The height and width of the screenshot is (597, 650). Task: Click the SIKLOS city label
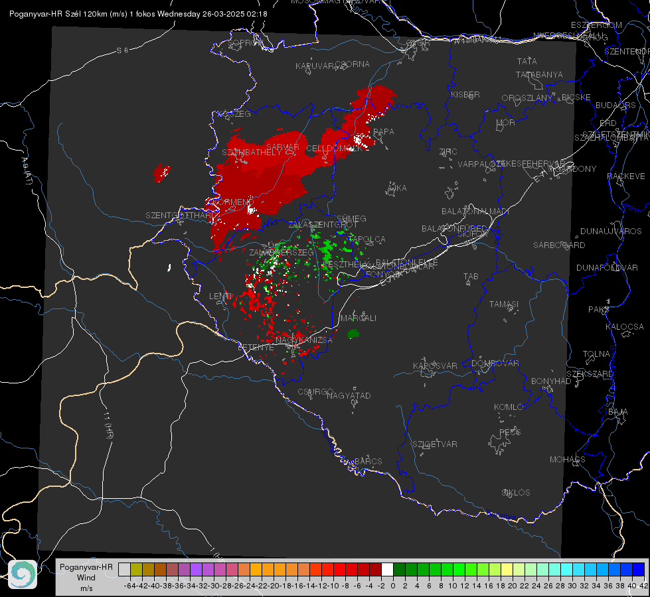pos(516,492)
